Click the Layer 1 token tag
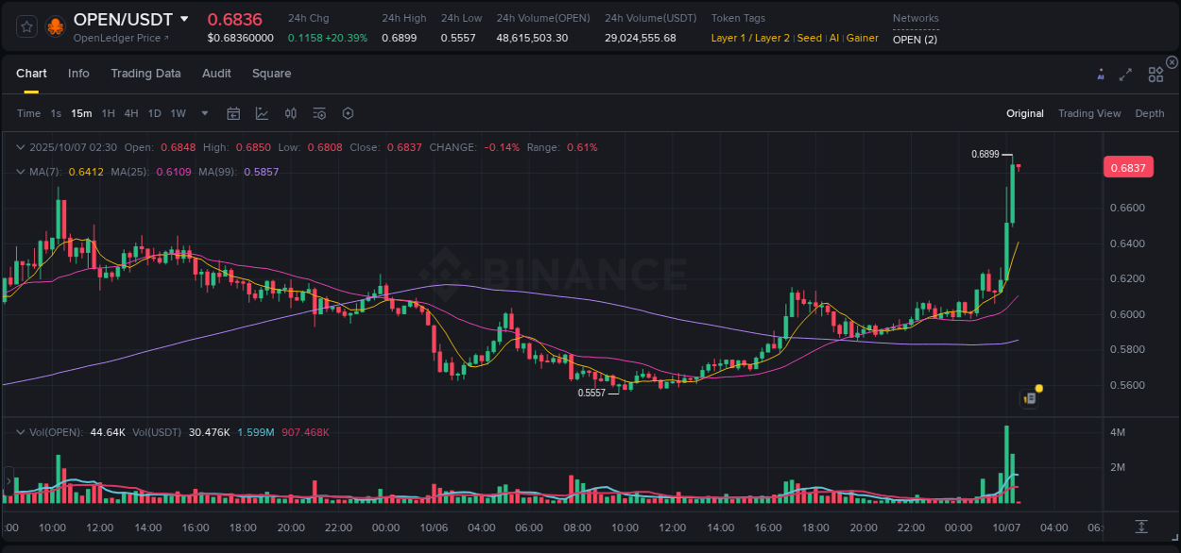The width and height of the screenshot is (1181, 553). pyautogui.click(x=729, y=39)
